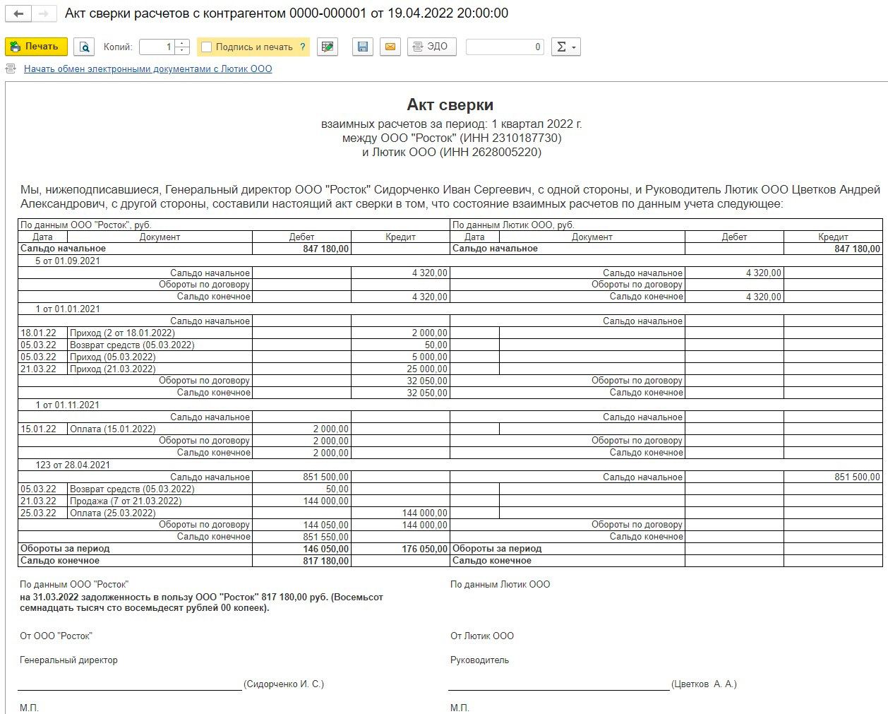The height and width of the screenshot is (714, 888).
Task: Enable the 'Подпись и печать' checkbox
Action: coord(207,47)
